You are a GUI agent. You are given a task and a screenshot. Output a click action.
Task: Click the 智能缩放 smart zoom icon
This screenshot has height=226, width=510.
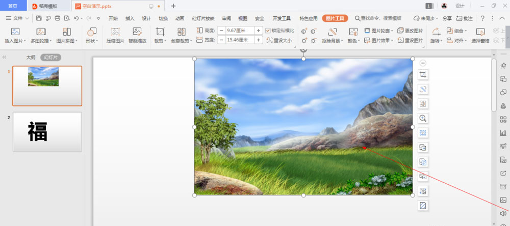137,32
